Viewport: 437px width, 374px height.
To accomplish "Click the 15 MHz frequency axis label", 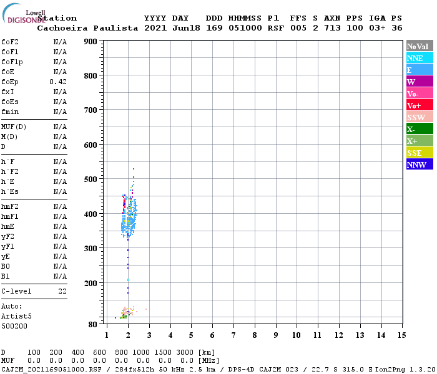I will pos(401,335).
